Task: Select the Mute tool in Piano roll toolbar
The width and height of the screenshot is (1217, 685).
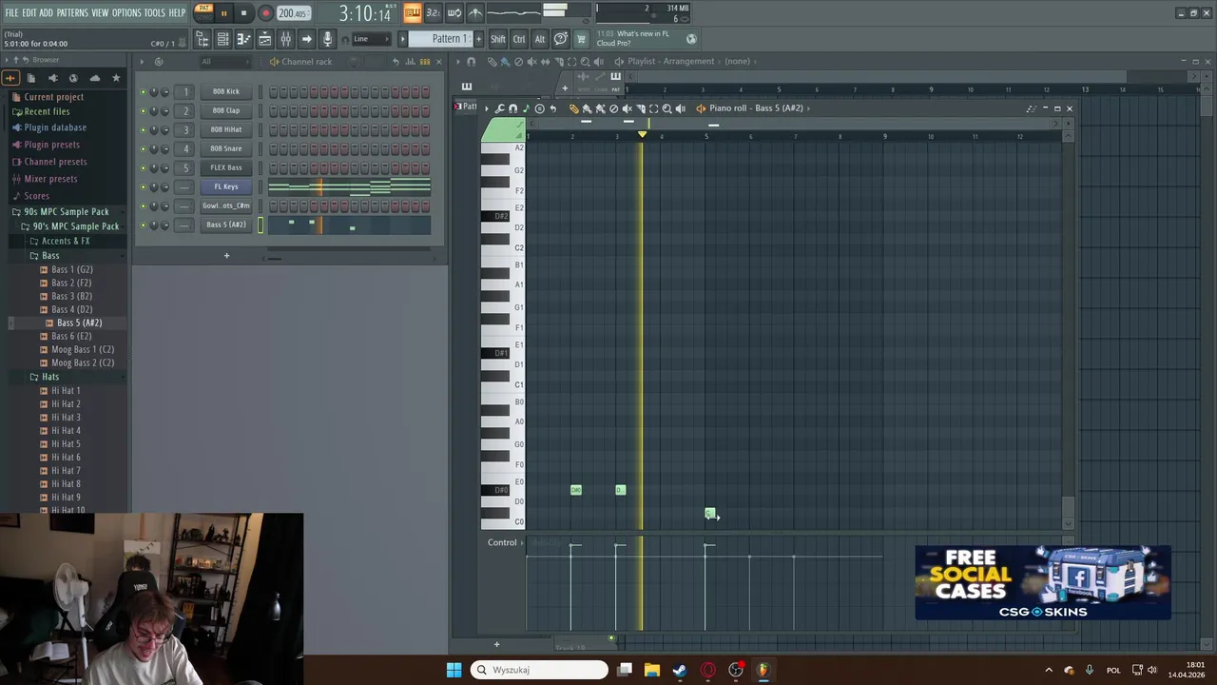Action: [x=627, y=108]
